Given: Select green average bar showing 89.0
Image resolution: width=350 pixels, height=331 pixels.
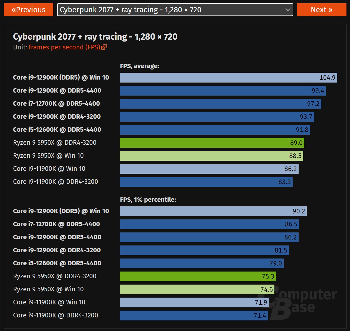Looking at the screenshot, I should coord(212,143).
